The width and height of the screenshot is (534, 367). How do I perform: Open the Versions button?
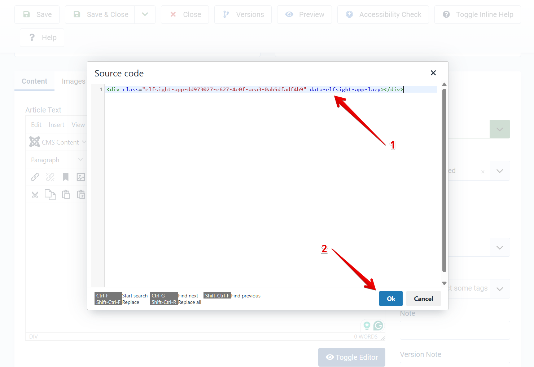coord(243,14)
